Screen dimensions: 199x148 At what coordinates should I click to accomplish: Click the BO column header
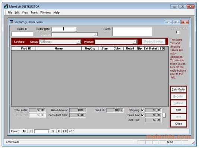[x=162, y=49]
